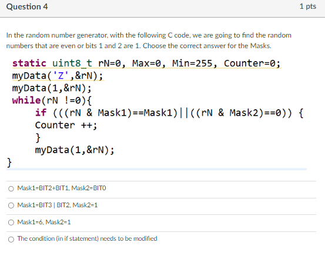Click the Question 4 heading
The width and height of the screenshot is (325, 256).
tap(27, 6)
